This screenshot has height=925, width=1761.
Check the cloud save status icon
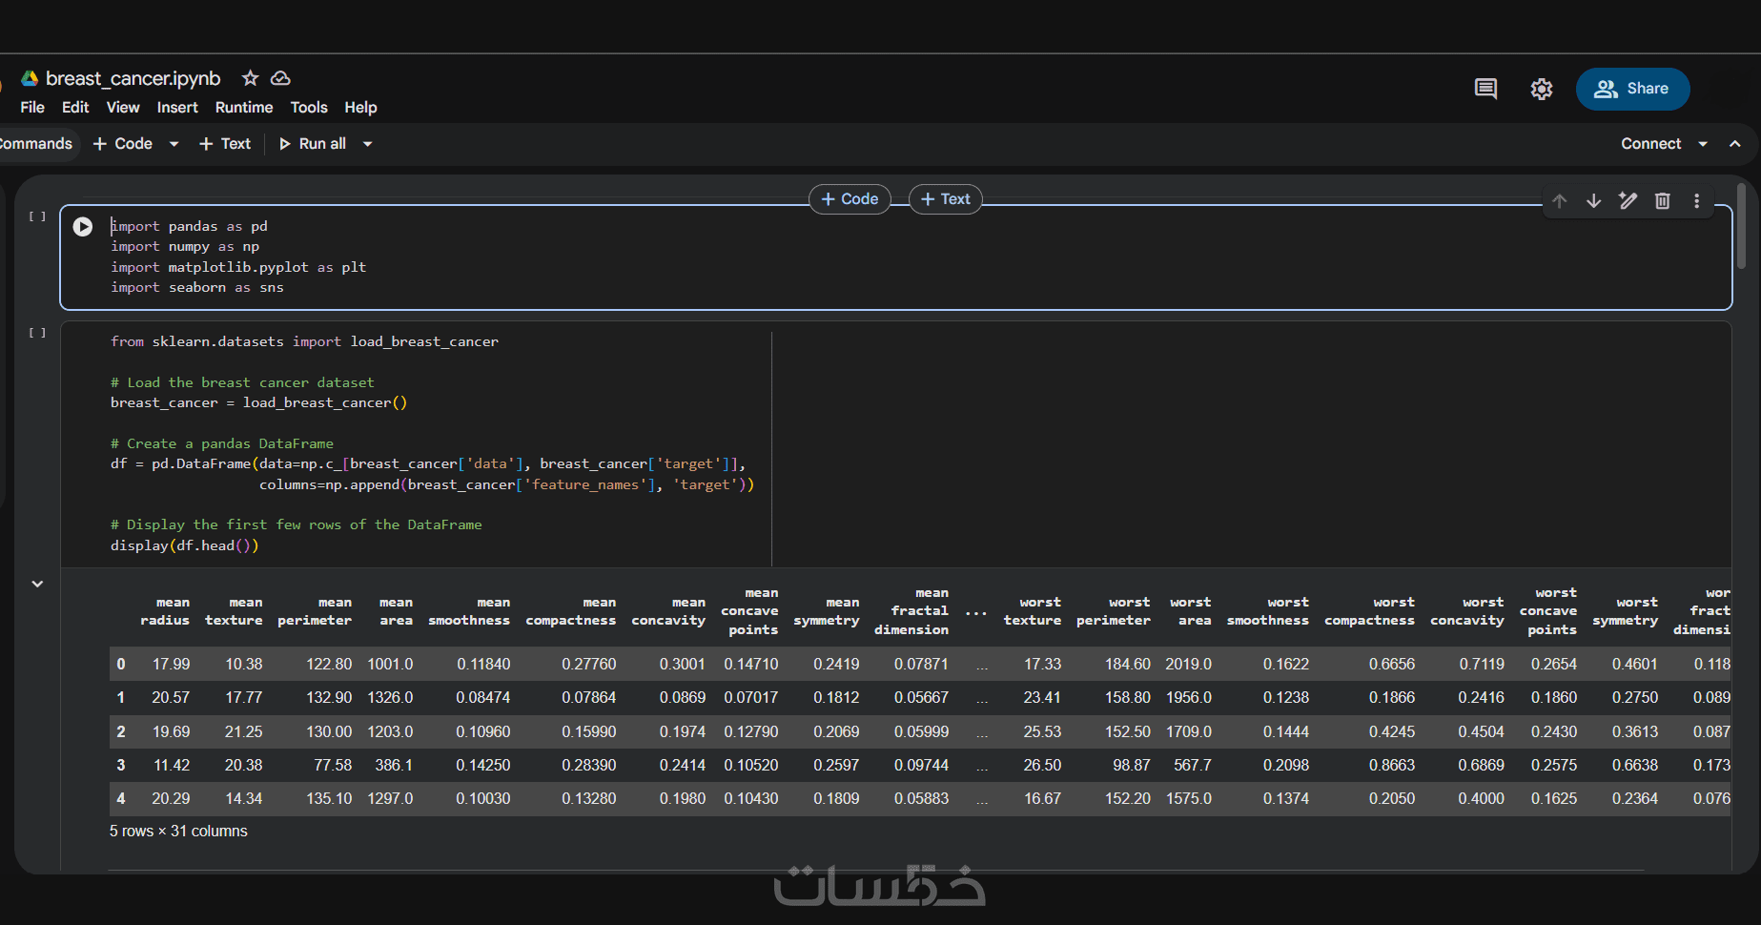point(280,78)
